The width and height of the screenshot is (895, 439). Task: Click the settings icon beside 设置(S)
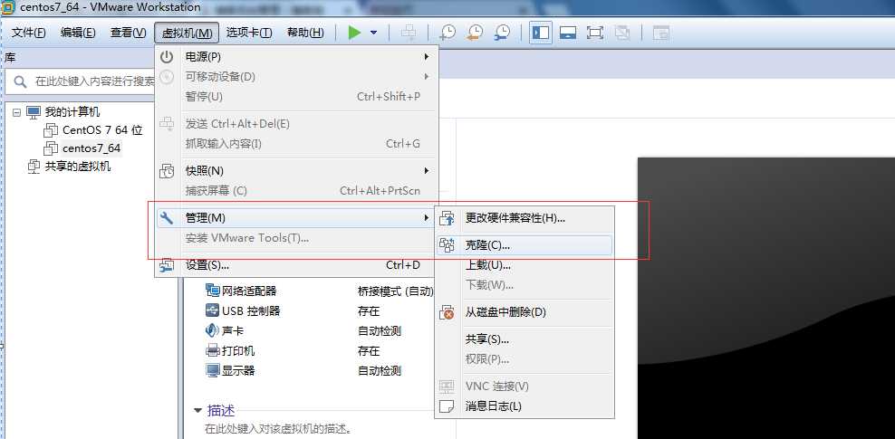point(167,265)
